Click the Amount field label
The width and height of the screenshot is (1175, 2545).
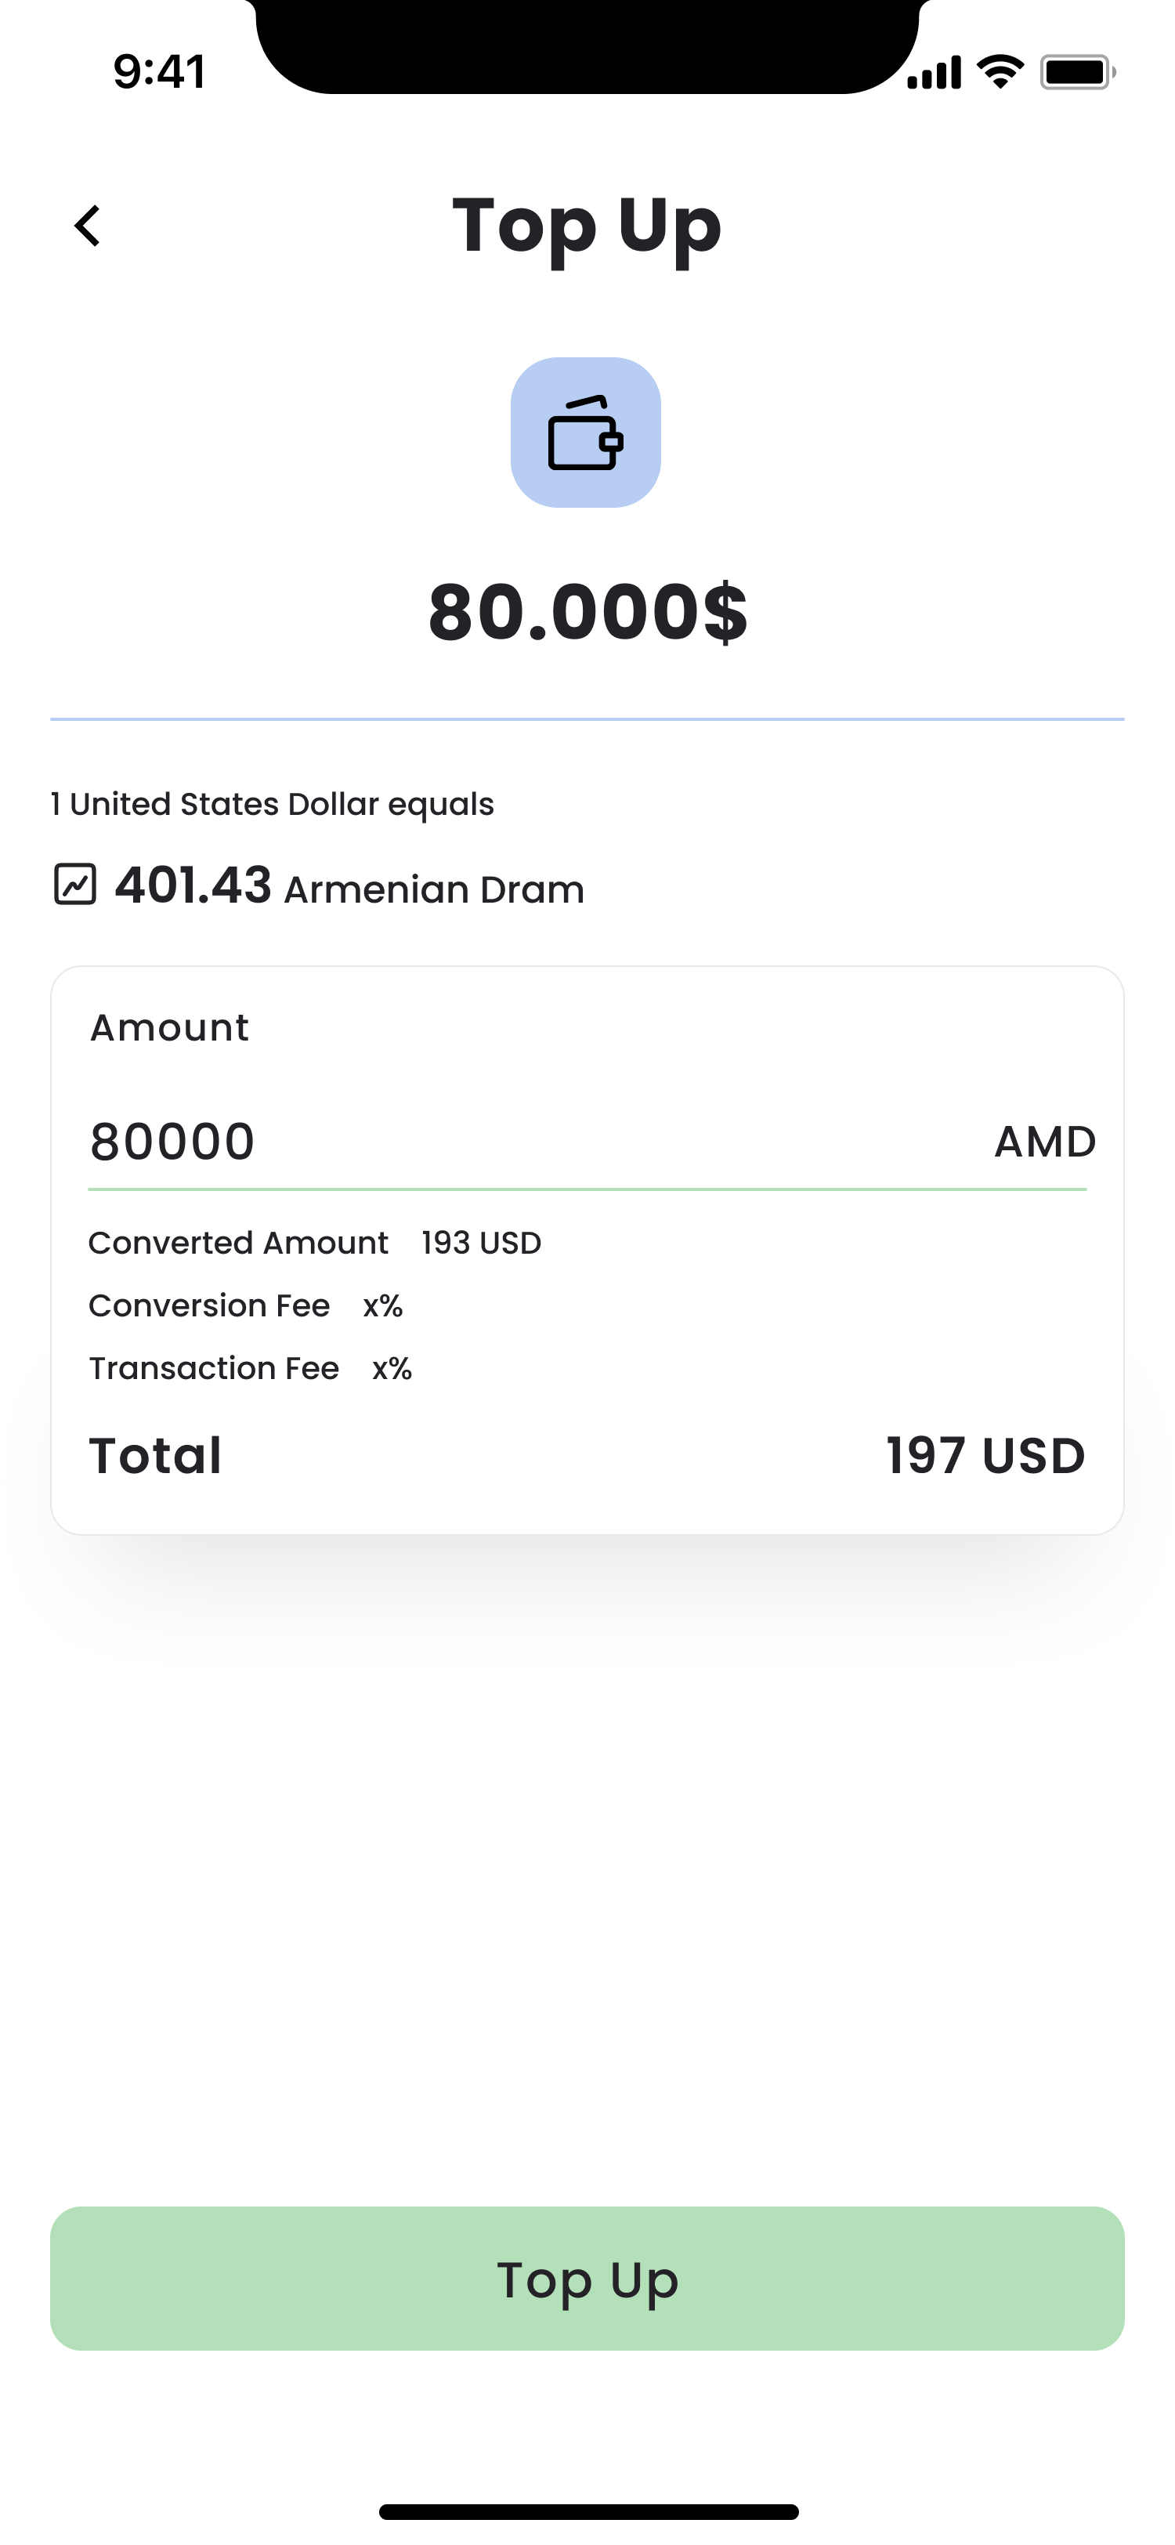coord(170,1029)
